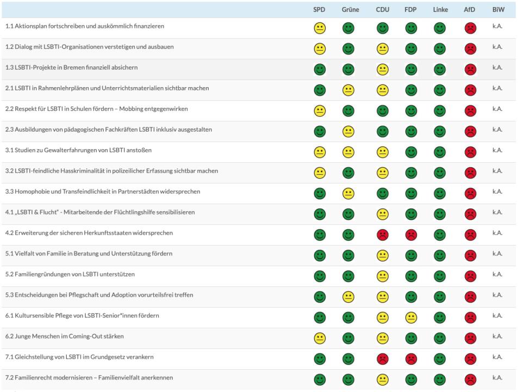
Task: Click '7.1 Gleichstellung von LSBTI im Grundgesetz verankern'
Action: (x=79, y=357)
